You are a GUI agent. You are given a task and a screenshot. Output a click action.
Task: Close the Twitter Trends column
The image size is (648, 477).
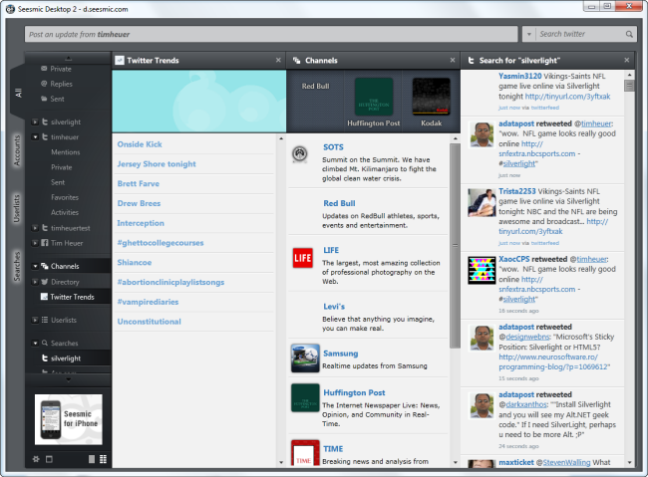(278, 61)
